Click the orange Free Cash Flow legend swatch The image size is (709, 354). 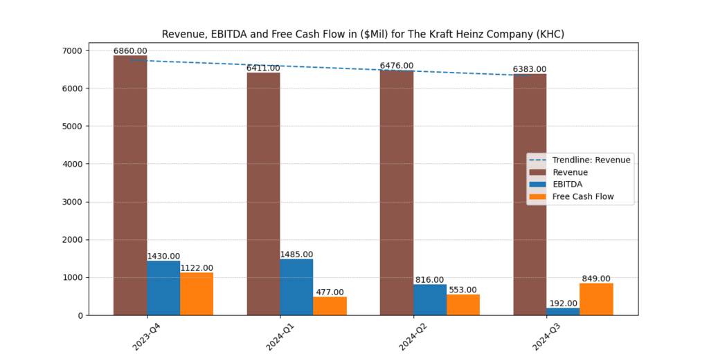pos(539,197)
